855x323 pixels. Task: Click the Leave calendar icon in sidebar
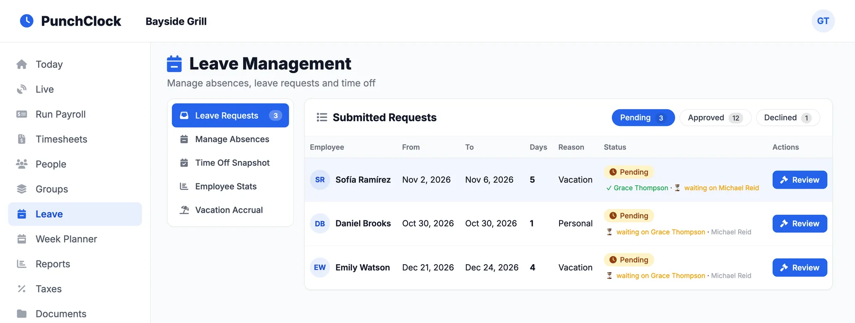[21, 214]
